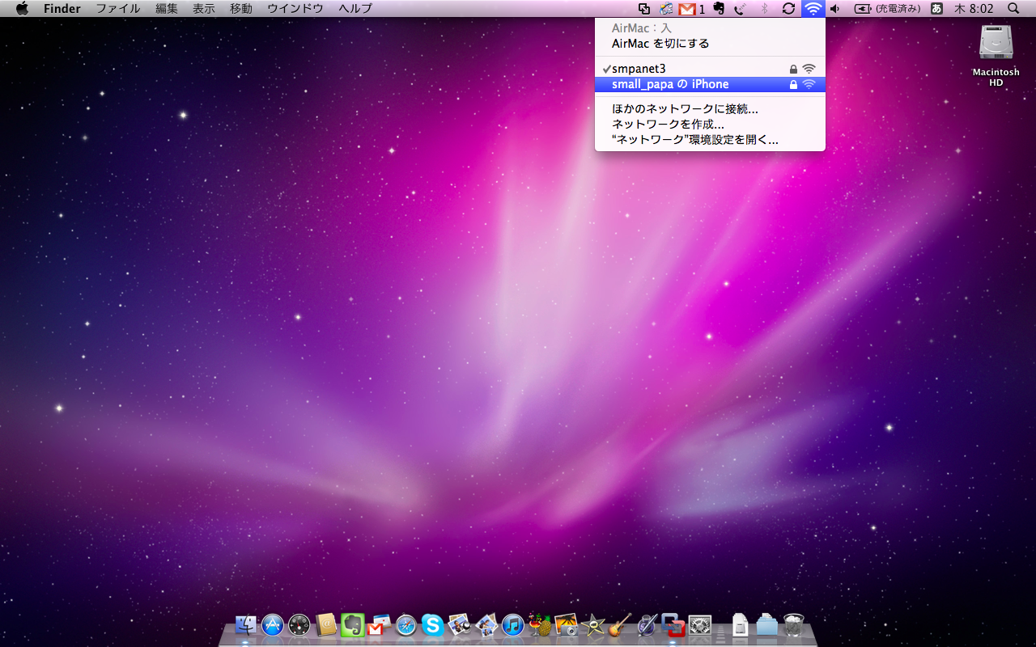Open the battery status (充電済み) menu
Viewport: 1036px width, 647px height.
point(887,9)
